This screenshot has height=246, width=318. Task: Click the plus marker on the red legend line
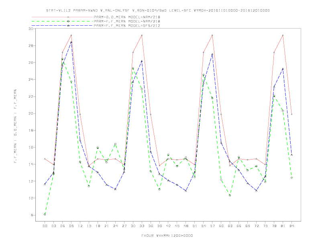point(68,17)
